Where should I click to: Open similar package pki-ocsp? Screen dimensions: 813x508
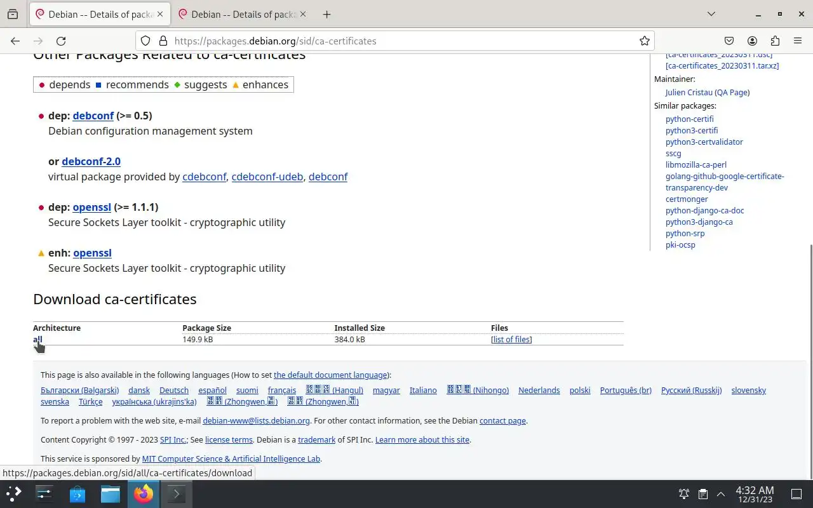click(x=680, y=244)
